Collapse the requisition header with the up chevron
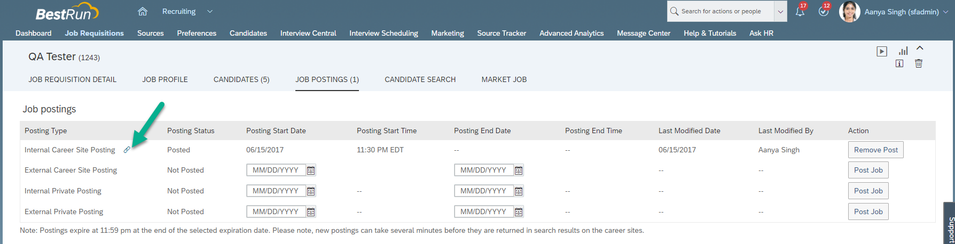The width and height of the screenshot is (955, 244). [920, 48]
